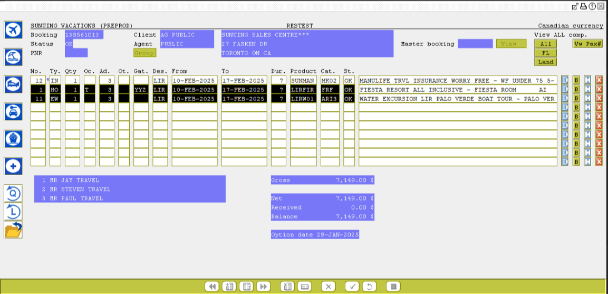Select passenger 1 MR JAY TRAVEL

tap(130, 180)
